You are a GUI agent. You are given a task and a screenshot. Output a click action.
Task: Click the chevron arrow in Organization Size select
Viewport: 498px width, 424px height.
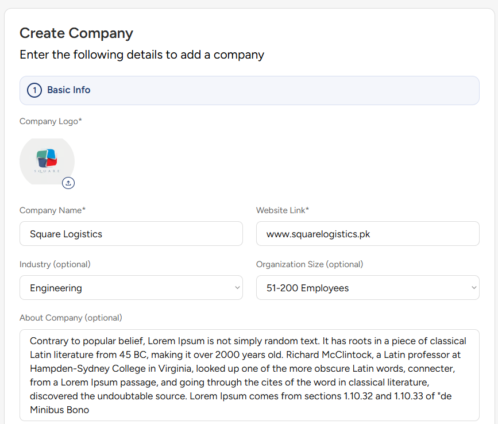(474, 288)
